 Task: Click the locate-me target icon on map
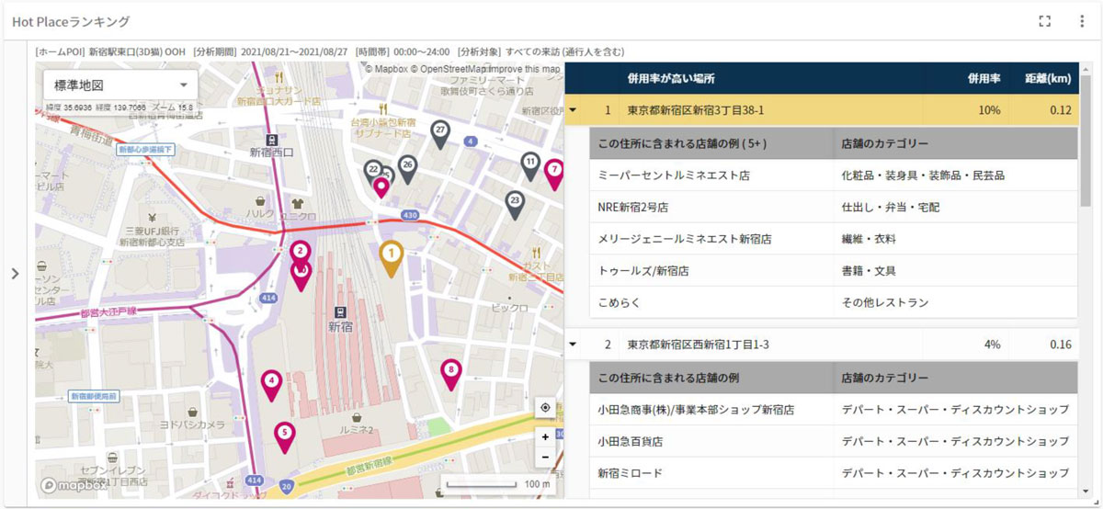545,408
